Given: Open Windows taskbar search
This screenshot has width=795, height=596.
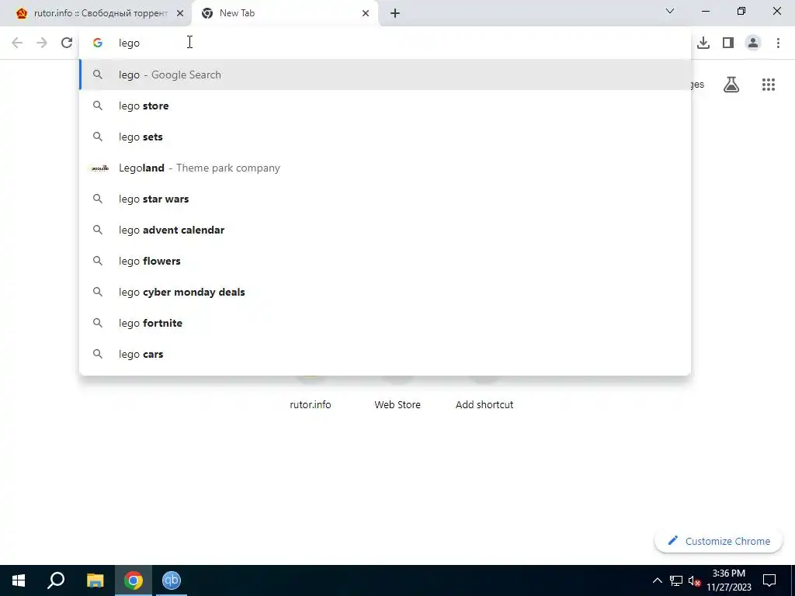Looking at the screenshot, I should (x=56, y=580).
